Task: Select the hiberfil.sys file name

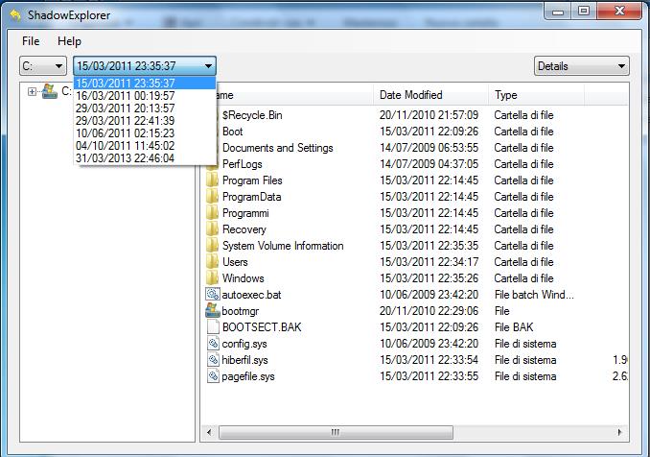Action: click(x=245, y=360)
